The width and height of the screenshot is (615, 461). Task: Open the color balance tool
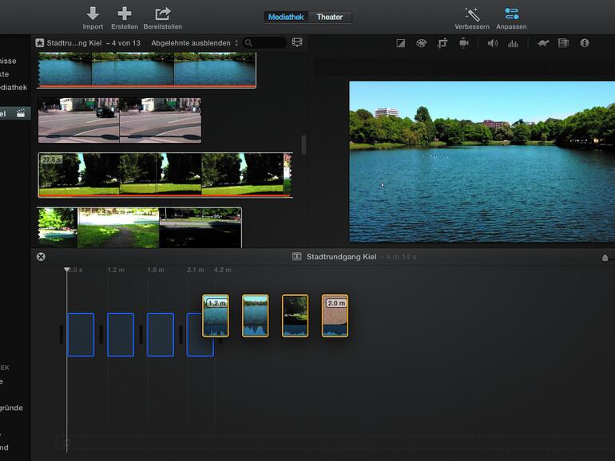pyautogui.click(x=401, y=43)
